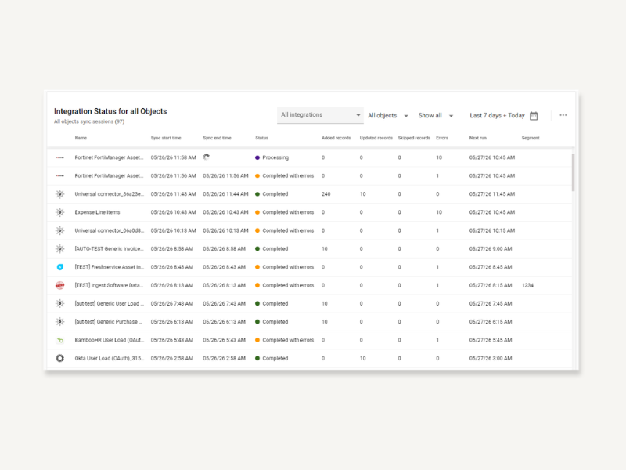Click next run 05/27/26 11:45 AM
626x470 pixels.
[x=492, y=194]
